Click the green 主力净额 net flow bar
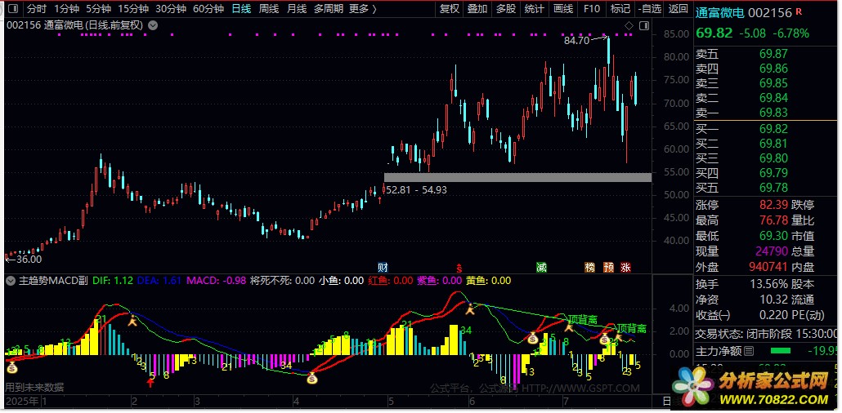Image resolution: width=842 pixels, height=413 pixels. (780, 351)
